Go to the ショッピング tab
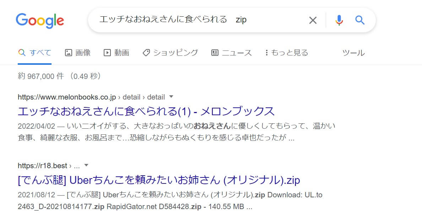This screenshot has height=224, width=422. (171, 53)
